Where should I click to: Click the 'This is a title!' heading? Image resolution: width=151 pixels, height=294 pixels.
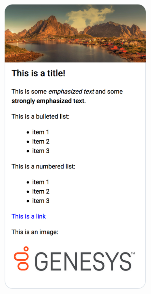coord(38,73)
